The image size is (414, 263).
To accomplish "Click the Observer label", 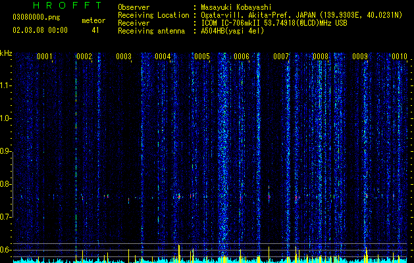I will [x=134, y=7].
